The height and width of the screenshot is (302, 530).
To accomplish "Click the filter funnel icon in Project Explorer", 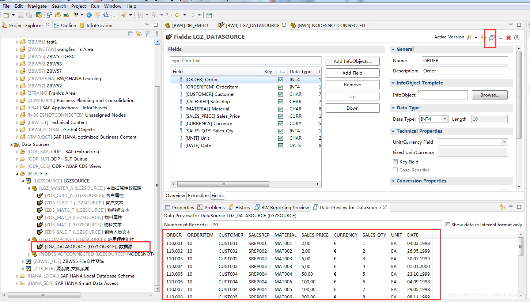I will [147, 34].
